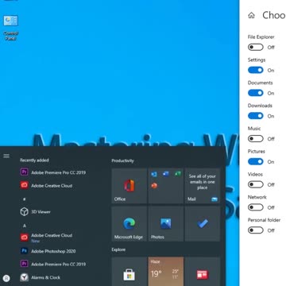The height and width of the screenshot is (286, 286).
Task: Turn on the File Explorer toggle
Action: pyautogui.click(x=256, y=47)
